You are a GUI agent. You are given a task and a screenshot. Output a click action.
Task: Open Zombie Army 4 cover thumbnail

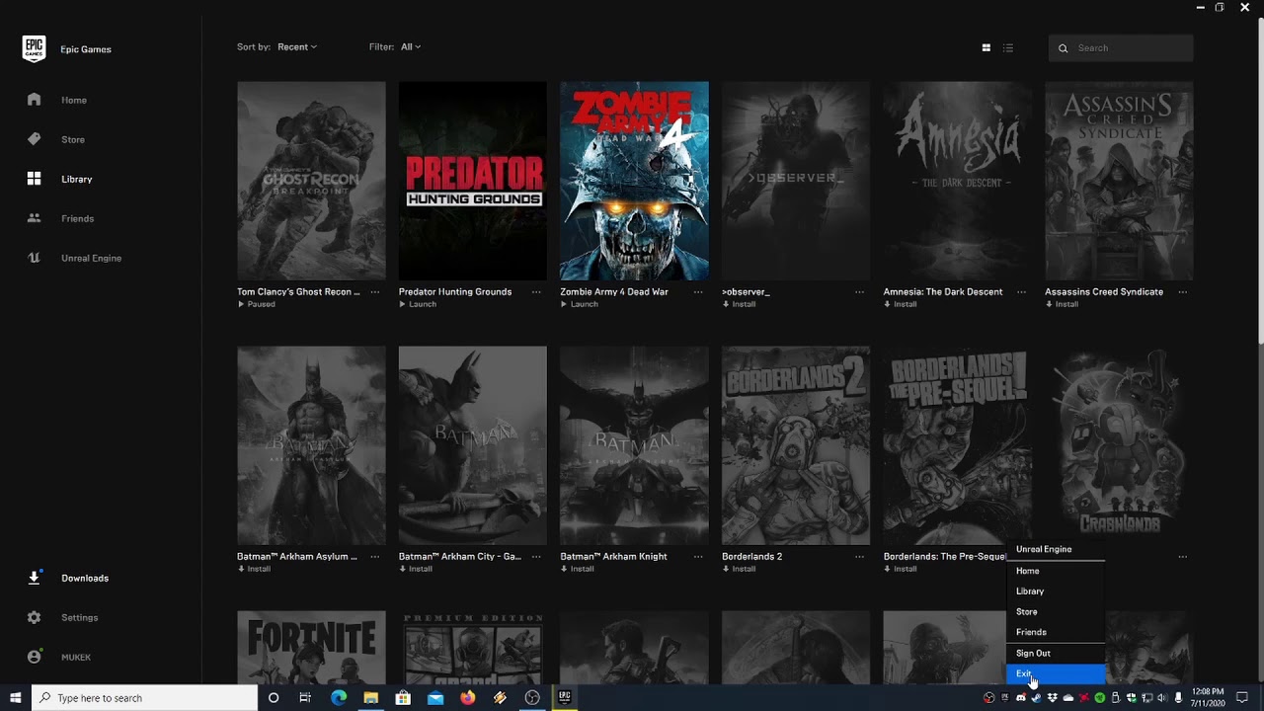click(634, 181)
